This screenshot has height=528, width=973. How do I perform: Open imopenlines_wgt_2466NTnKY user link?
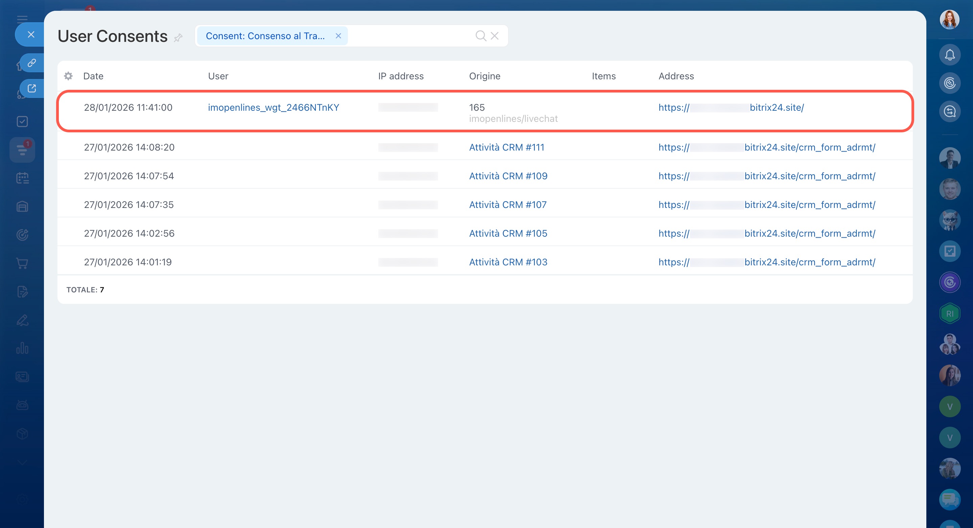tap(274, 107)
